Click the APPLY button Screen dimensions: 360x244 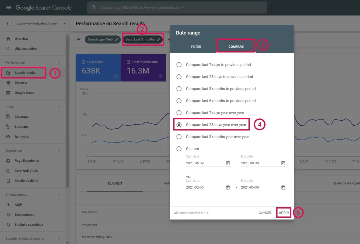284,213
